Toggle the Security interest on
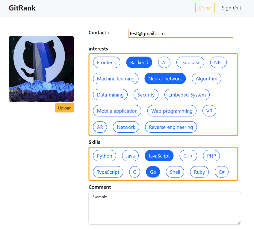The image size is (254, 229). click(x=146, y=95)
